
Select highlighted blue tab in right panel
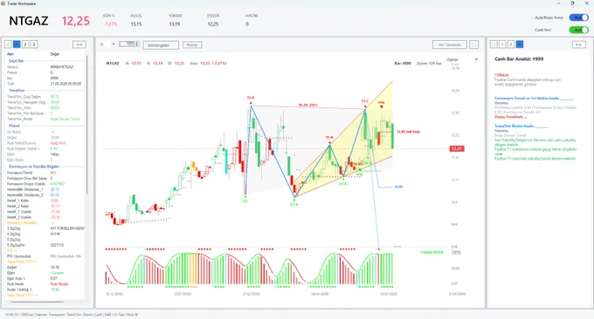click(x=520, y=44)
